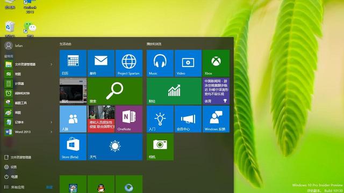The width and height of the screenshot is (344, 193).
Task: Open 地图 maps from the list
Action: click(x=28, y=74)
